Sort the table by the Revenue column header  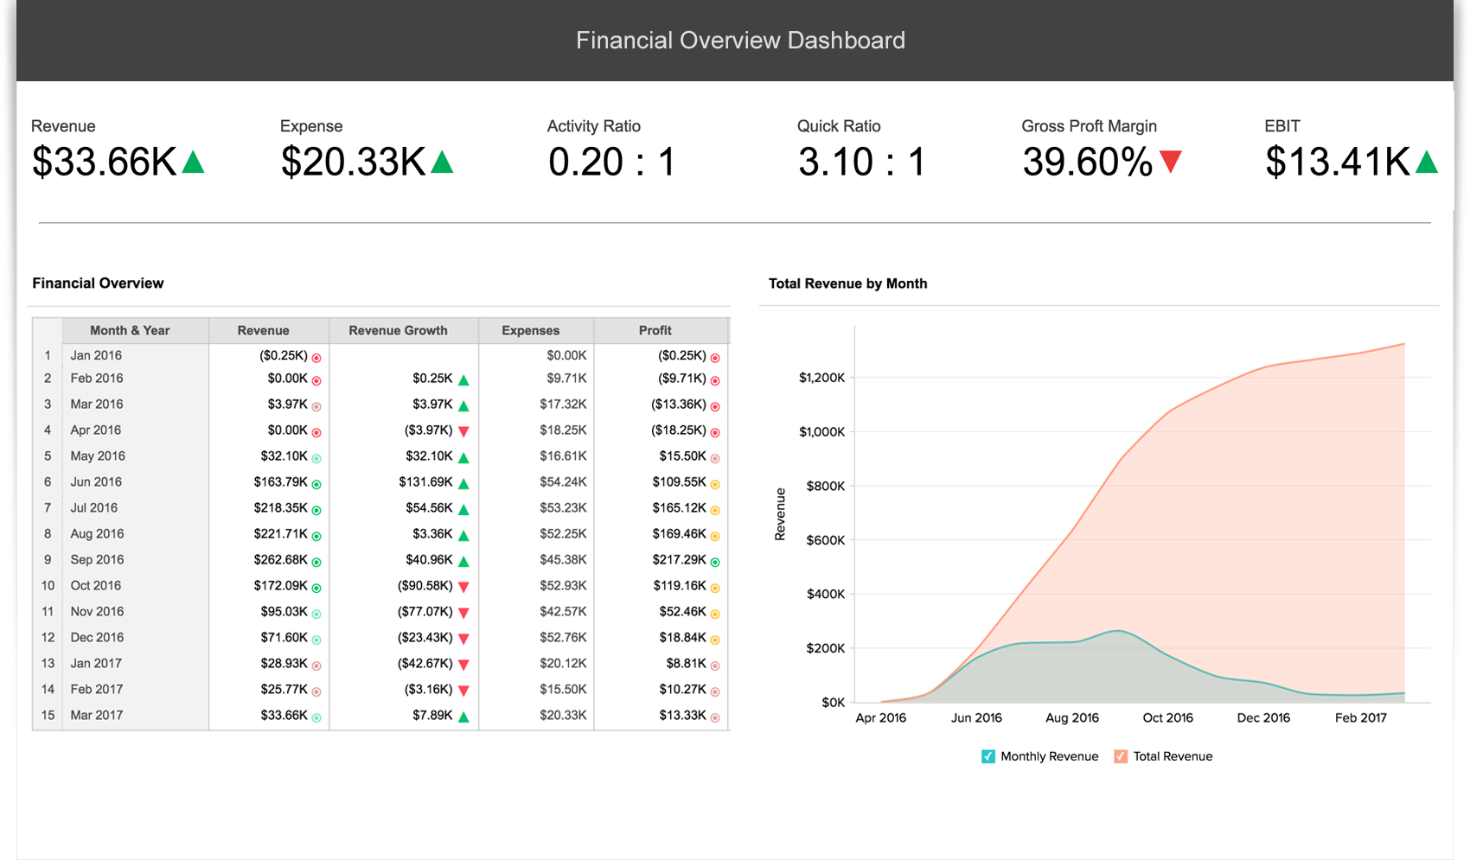pyautogui.click(x=264, y=330)
